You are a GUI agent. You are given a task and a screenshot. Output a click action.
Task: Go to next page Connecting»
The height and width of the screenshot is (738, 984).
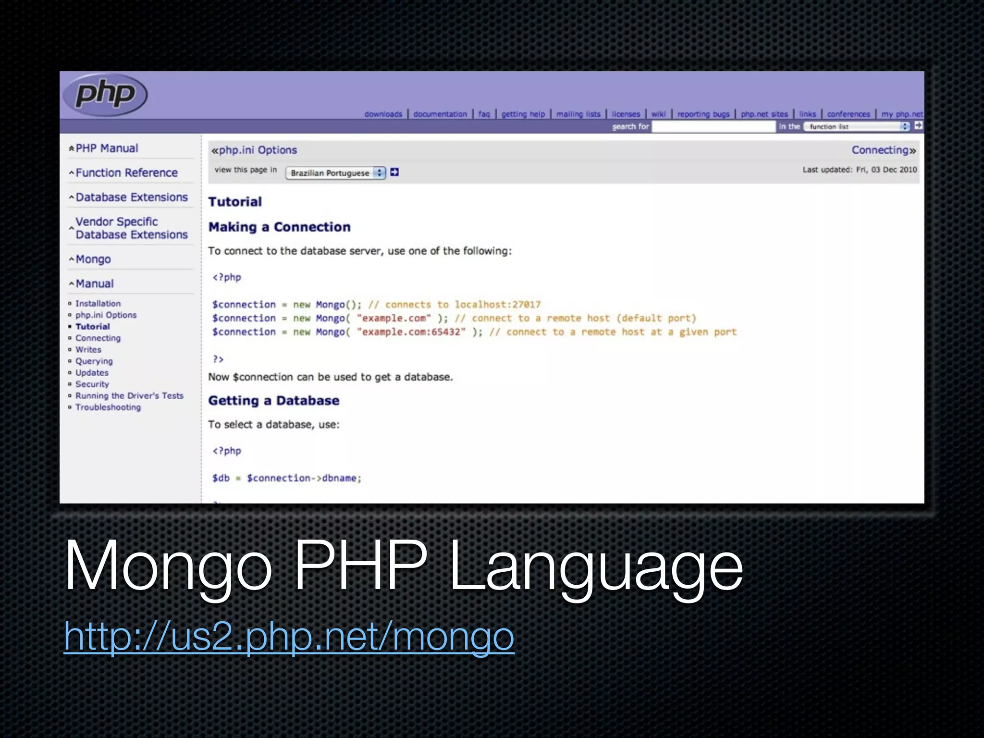tap(884, 150)
